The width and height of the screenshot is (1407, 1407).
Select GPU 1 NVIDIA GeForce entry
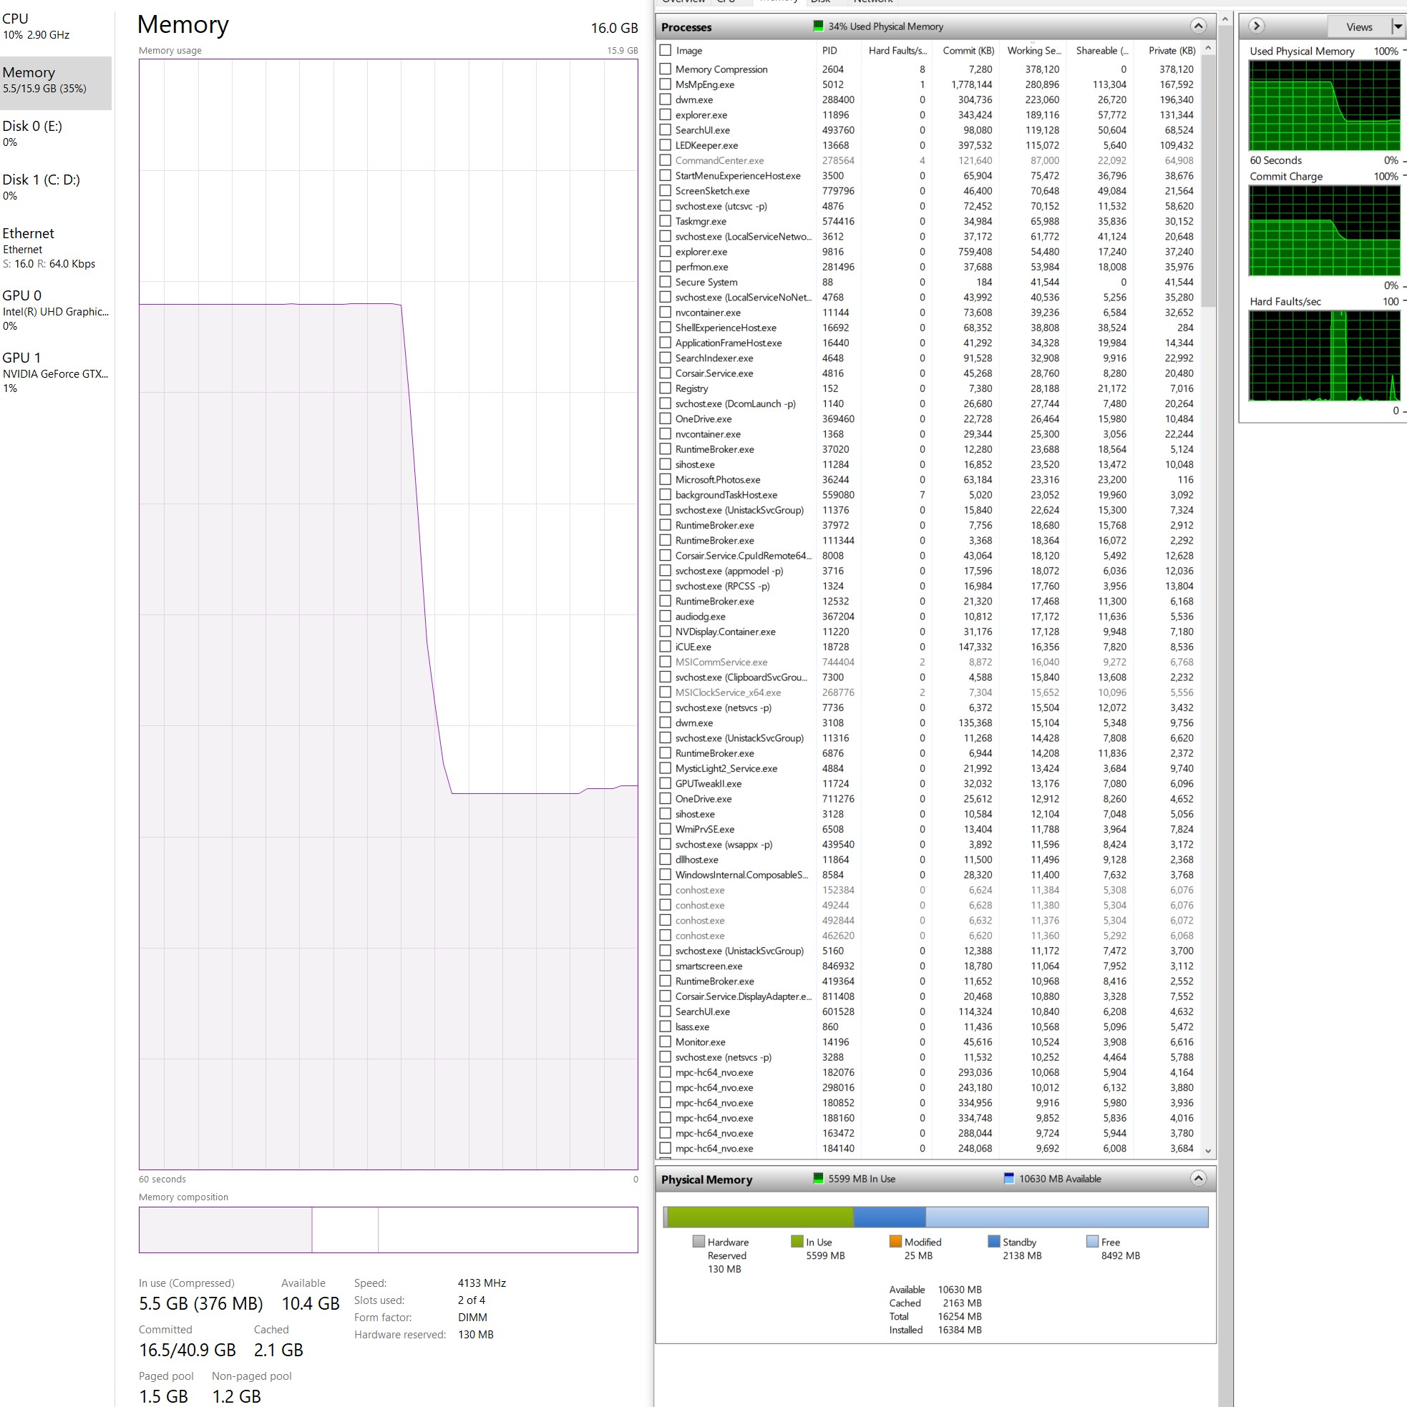tap(56, 372)
